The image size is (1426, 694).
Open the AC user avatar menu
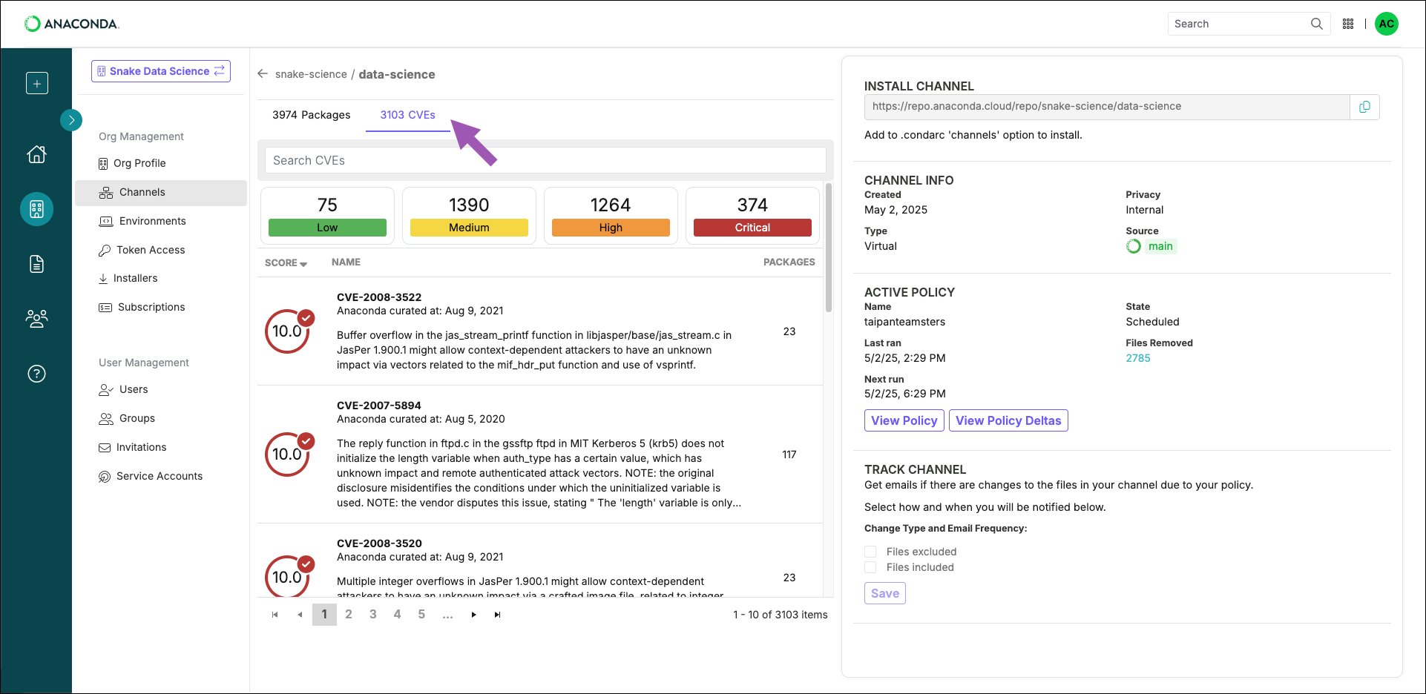1387,24
